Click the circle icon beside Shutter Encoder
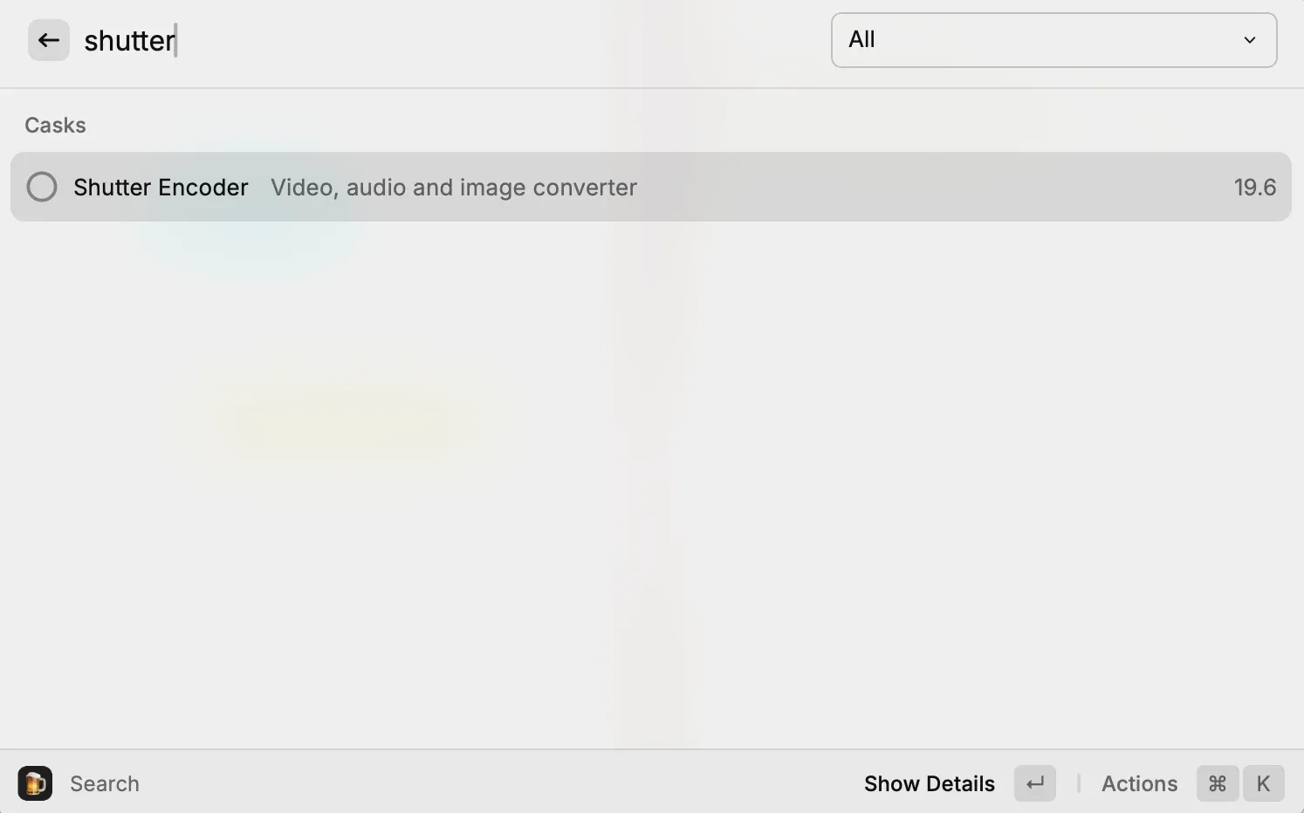 tap(42, 187)
